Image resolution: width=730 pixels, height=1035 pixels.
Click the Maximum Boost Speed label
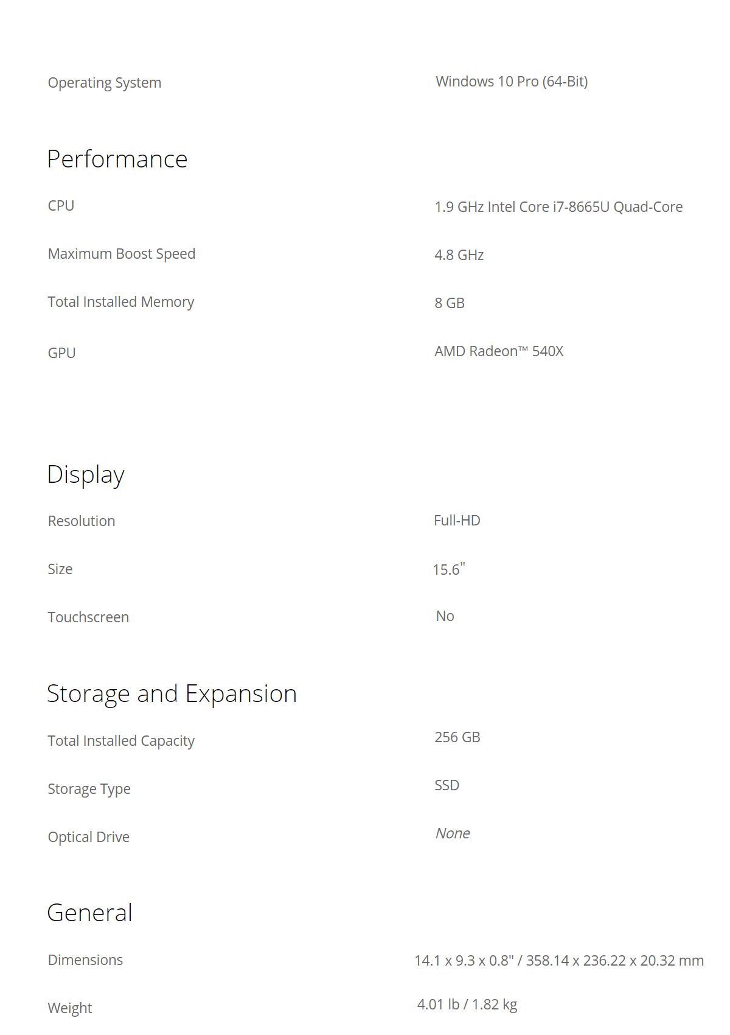(x=122, y=254)
